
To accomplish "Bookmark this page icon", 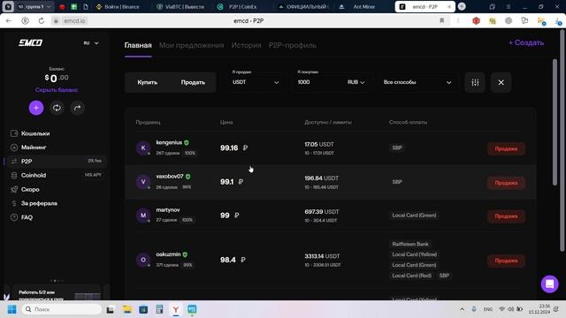I will point(442,21).
